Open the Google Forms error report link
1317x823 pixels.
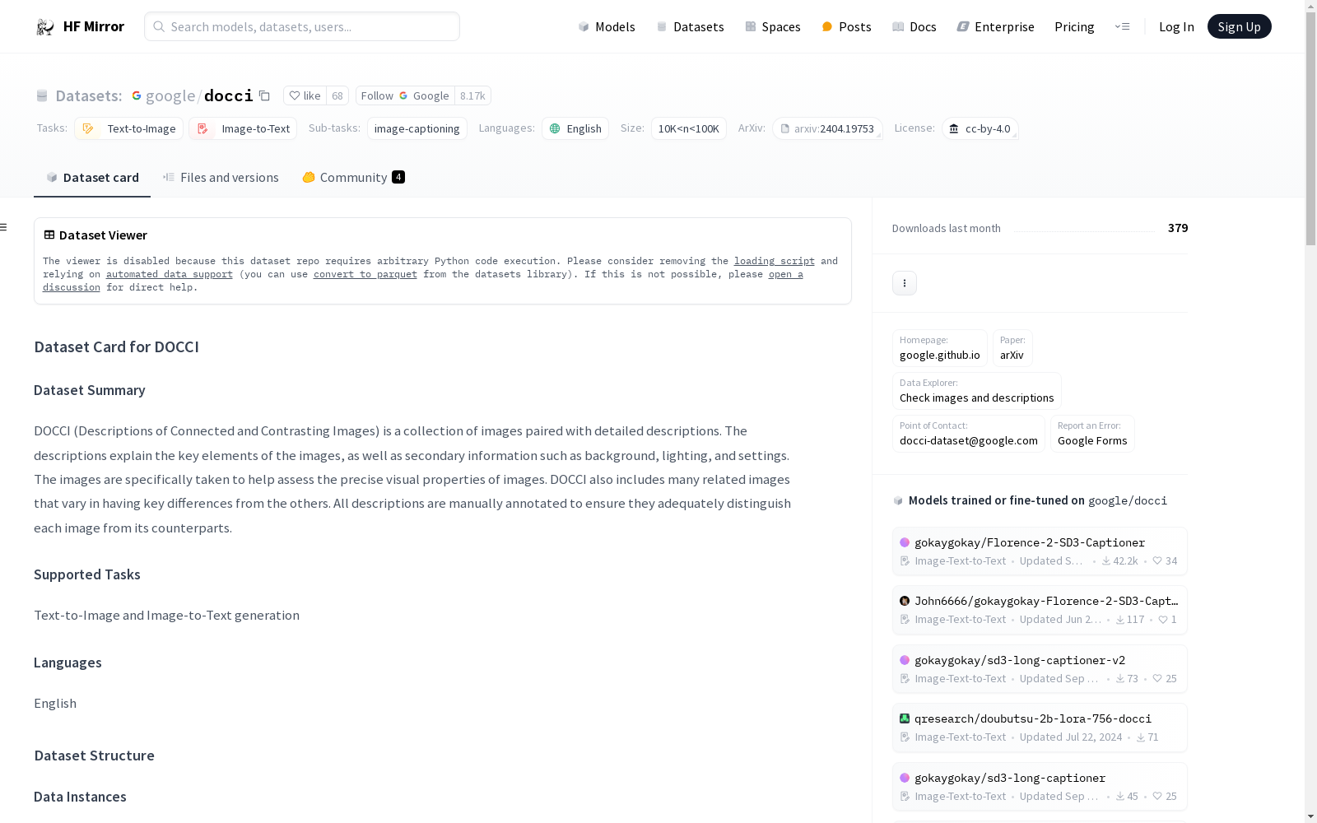tap(1091, 434)
